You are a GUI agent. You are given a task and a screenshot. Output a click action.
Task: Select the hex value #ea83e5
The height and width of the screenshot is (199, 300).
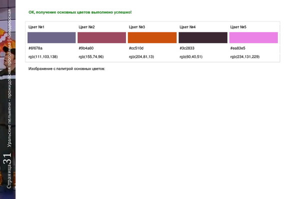(237, 48)
